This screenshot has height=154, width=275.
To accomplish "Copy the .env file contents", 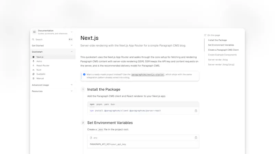I will pos(196,138).
